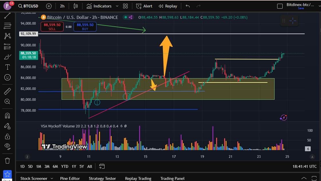
Task: Open the Trading Panel tab
Action: click(x=172, y=178)
